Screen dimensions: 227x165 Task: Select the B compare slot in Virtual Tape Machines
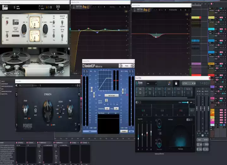click(51, 7)
